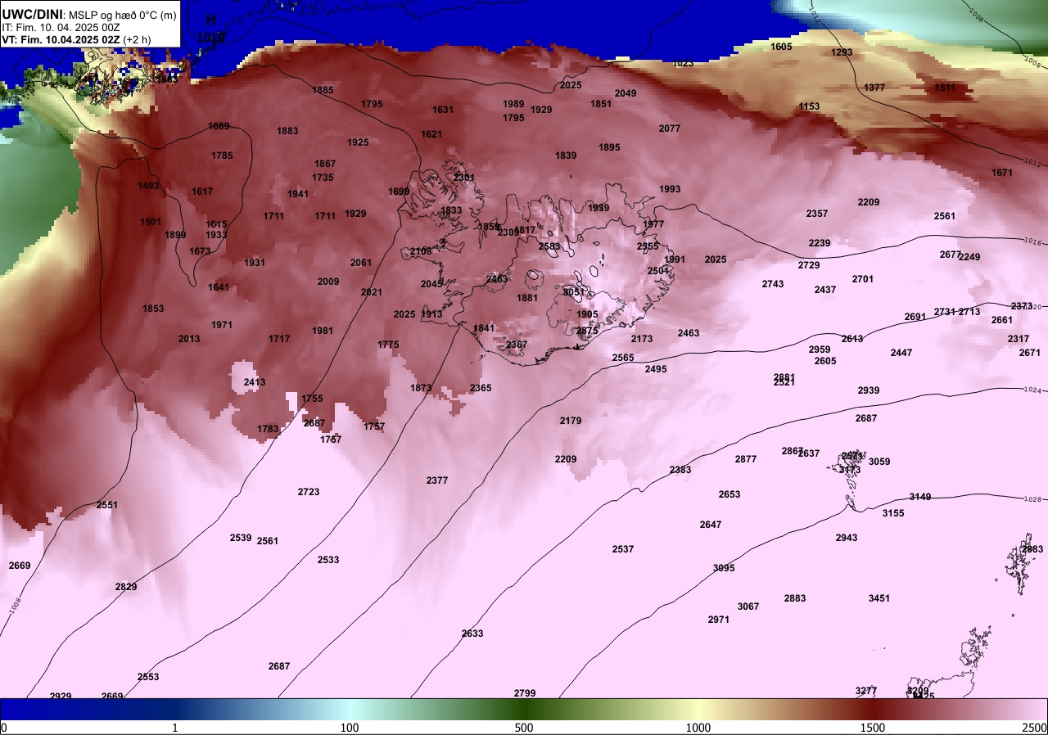Image resolution: width=1048 pixels, height=735 pixels.
Task: Click the height value 2049
Action: coord(626,93)
